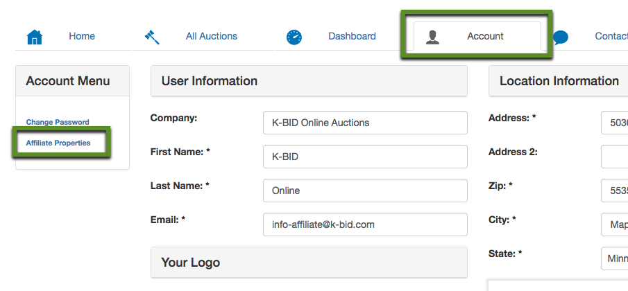Go to the All Auctions tab
This screenshot has height=291, width=628.
212,36
